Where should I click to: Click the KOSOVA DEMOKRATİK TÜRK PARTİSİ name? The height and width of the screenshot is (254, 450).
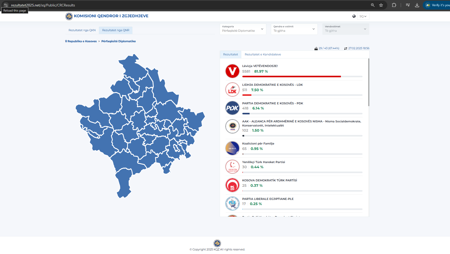[269, 180]
